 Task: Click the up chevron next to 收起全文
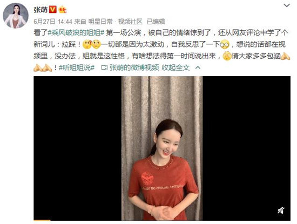point(198,67)
